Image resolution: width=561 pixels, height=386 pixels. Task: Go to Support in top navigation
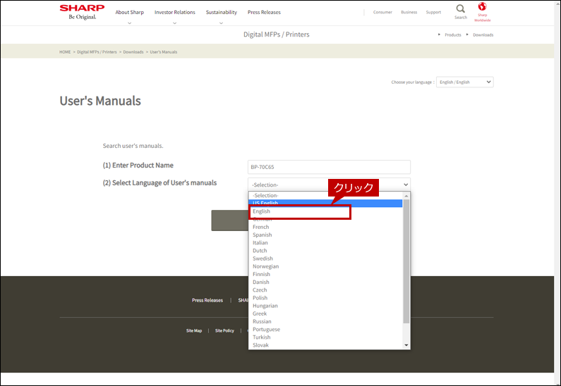[x=433, y=12]
